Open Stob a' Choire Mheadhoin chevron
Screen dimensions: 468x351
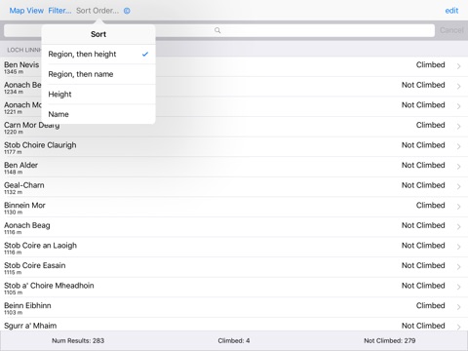tap(458, 287)
